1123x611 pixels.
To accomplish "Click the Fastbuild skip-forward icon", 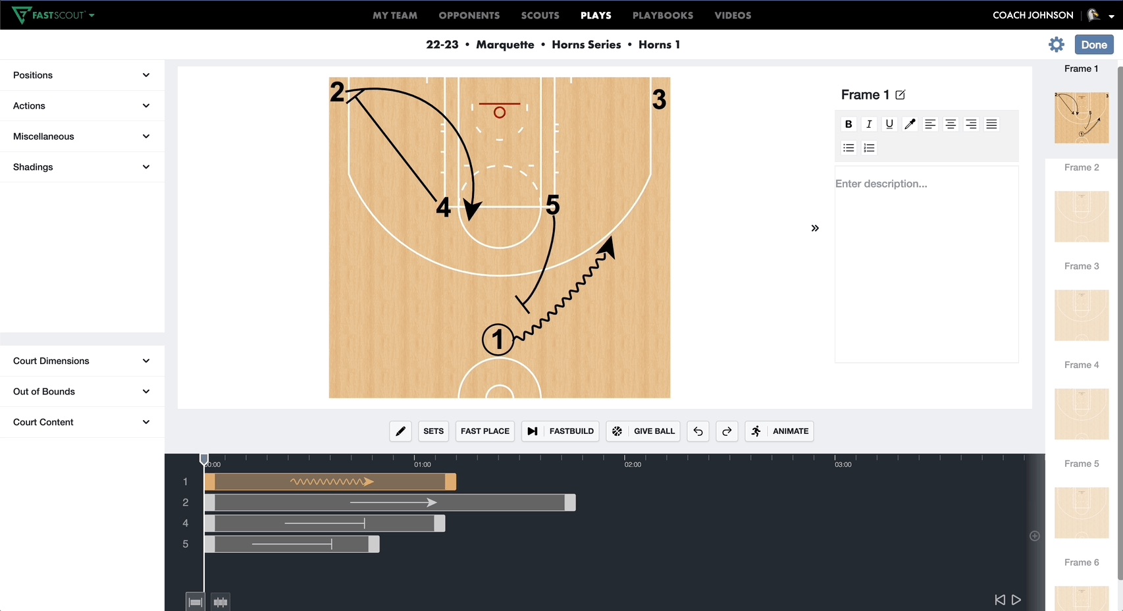I will 533,431.
